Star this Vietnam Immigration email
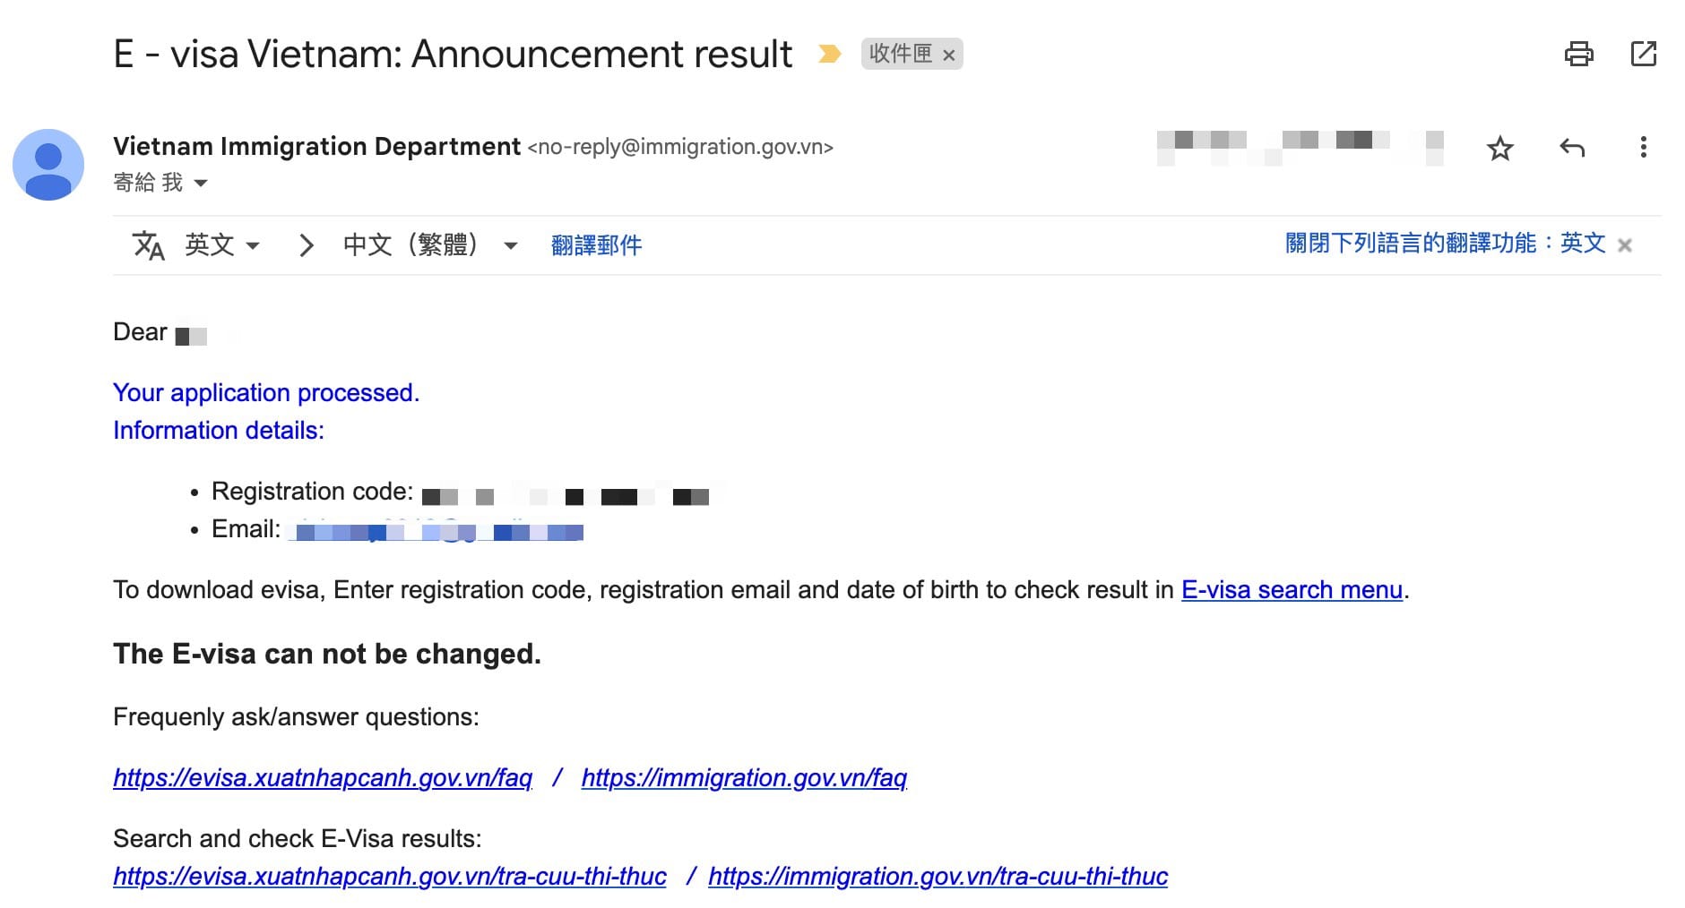This screenshot has width=1685, height=908. point(1499,148)
